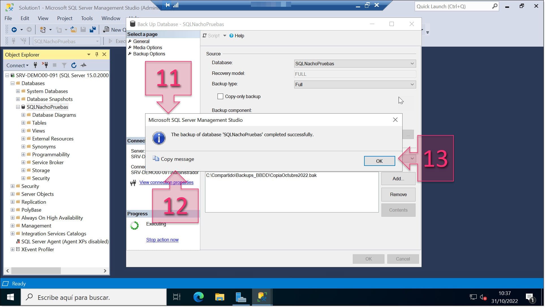The height and width of the screenshot is (308, 546).
Task: Click Windows search box Escribe aquí para buscar
Action: [94, 298]
